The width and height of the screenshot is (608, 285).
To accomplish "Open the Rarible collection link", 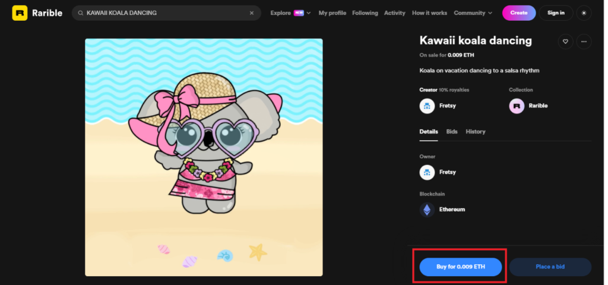I will 538,106.
